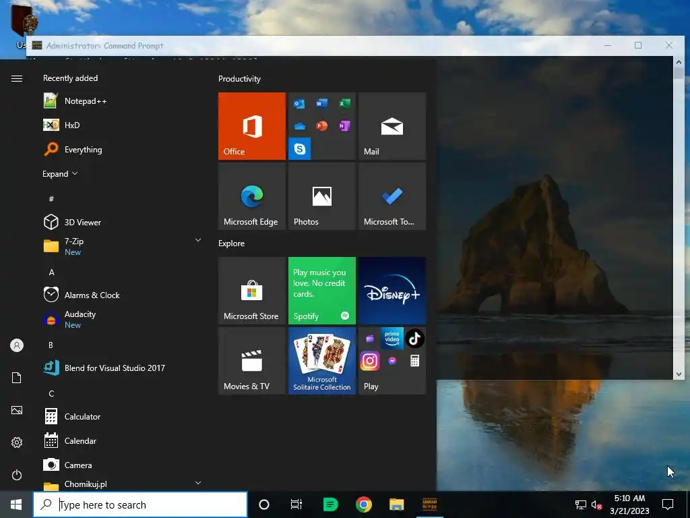Open the Mail tile

click(392, 126)
